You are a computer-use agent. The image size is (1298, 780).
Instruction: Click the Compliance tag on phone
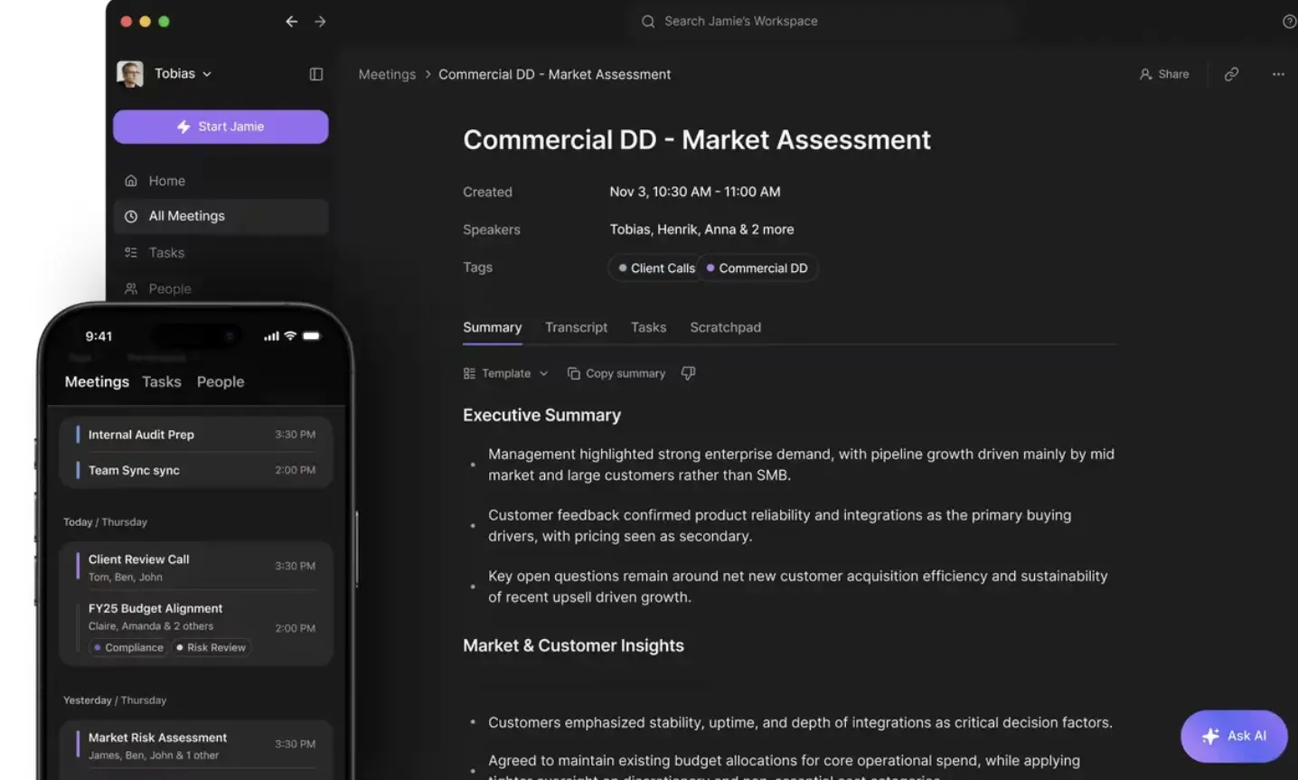(x=128, y=647)
